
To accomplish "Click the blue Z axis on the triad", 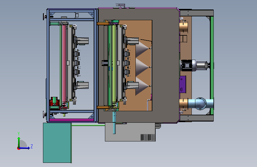I will click(x=25, y=148).
